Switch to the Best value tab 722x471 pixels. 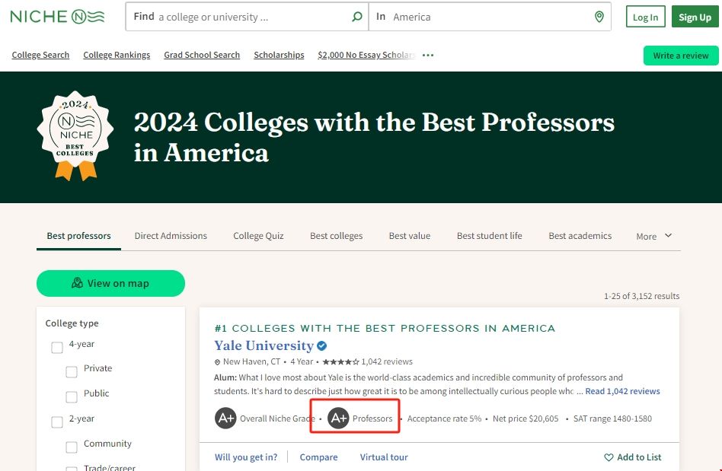(x=410, y=236)
